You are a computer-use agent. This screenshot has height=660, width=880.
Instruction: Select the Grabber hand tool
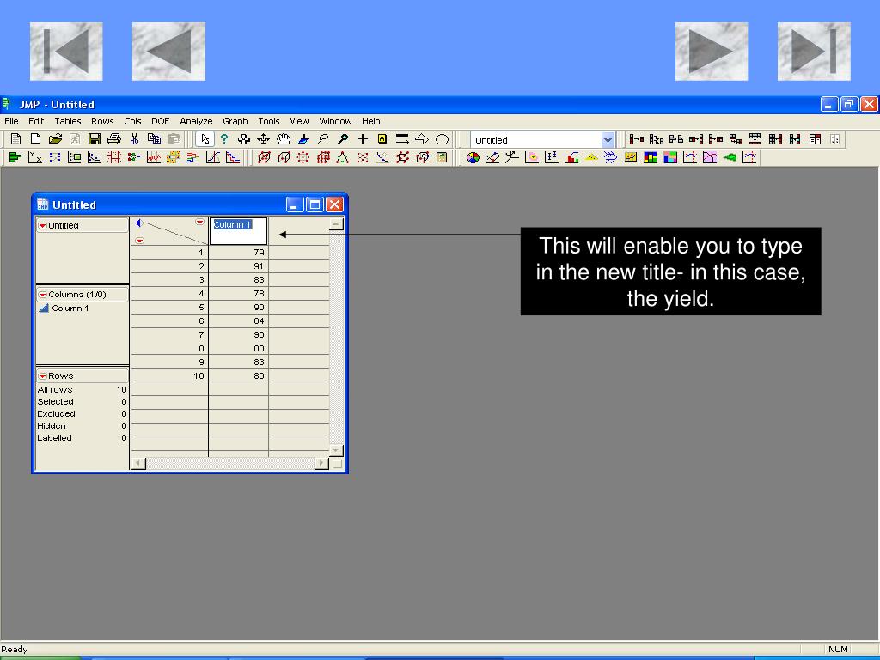pyautogui.click(x=284, y=138)
